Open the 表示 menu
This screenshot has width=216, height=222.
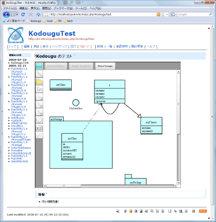(x=35, y=8)
